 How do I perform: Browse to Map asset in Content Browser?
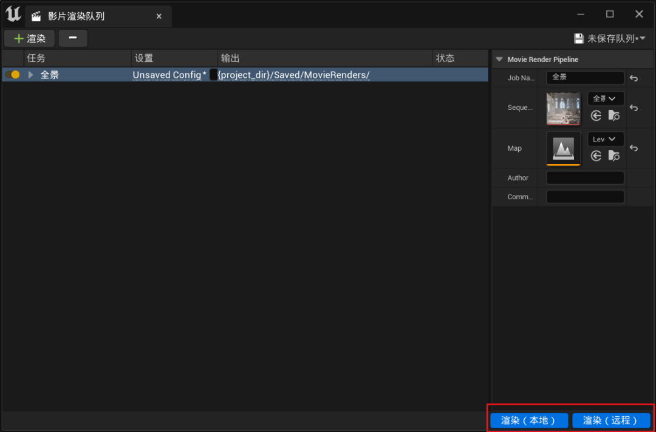click(x=614, y=156)
